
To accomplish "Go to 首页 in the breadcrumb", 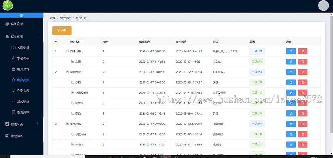I will (53, 18).
